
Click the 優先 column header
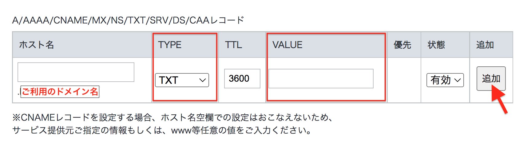pos(402,45)
